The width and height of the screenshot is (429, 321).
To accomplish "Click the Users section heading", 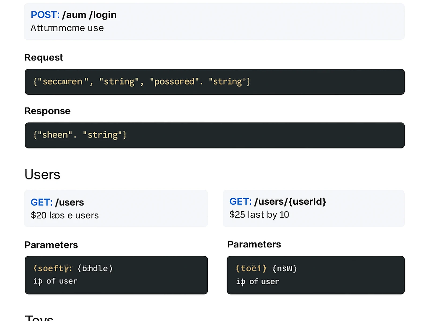I will pyautogui.click(x=42, y=175).
